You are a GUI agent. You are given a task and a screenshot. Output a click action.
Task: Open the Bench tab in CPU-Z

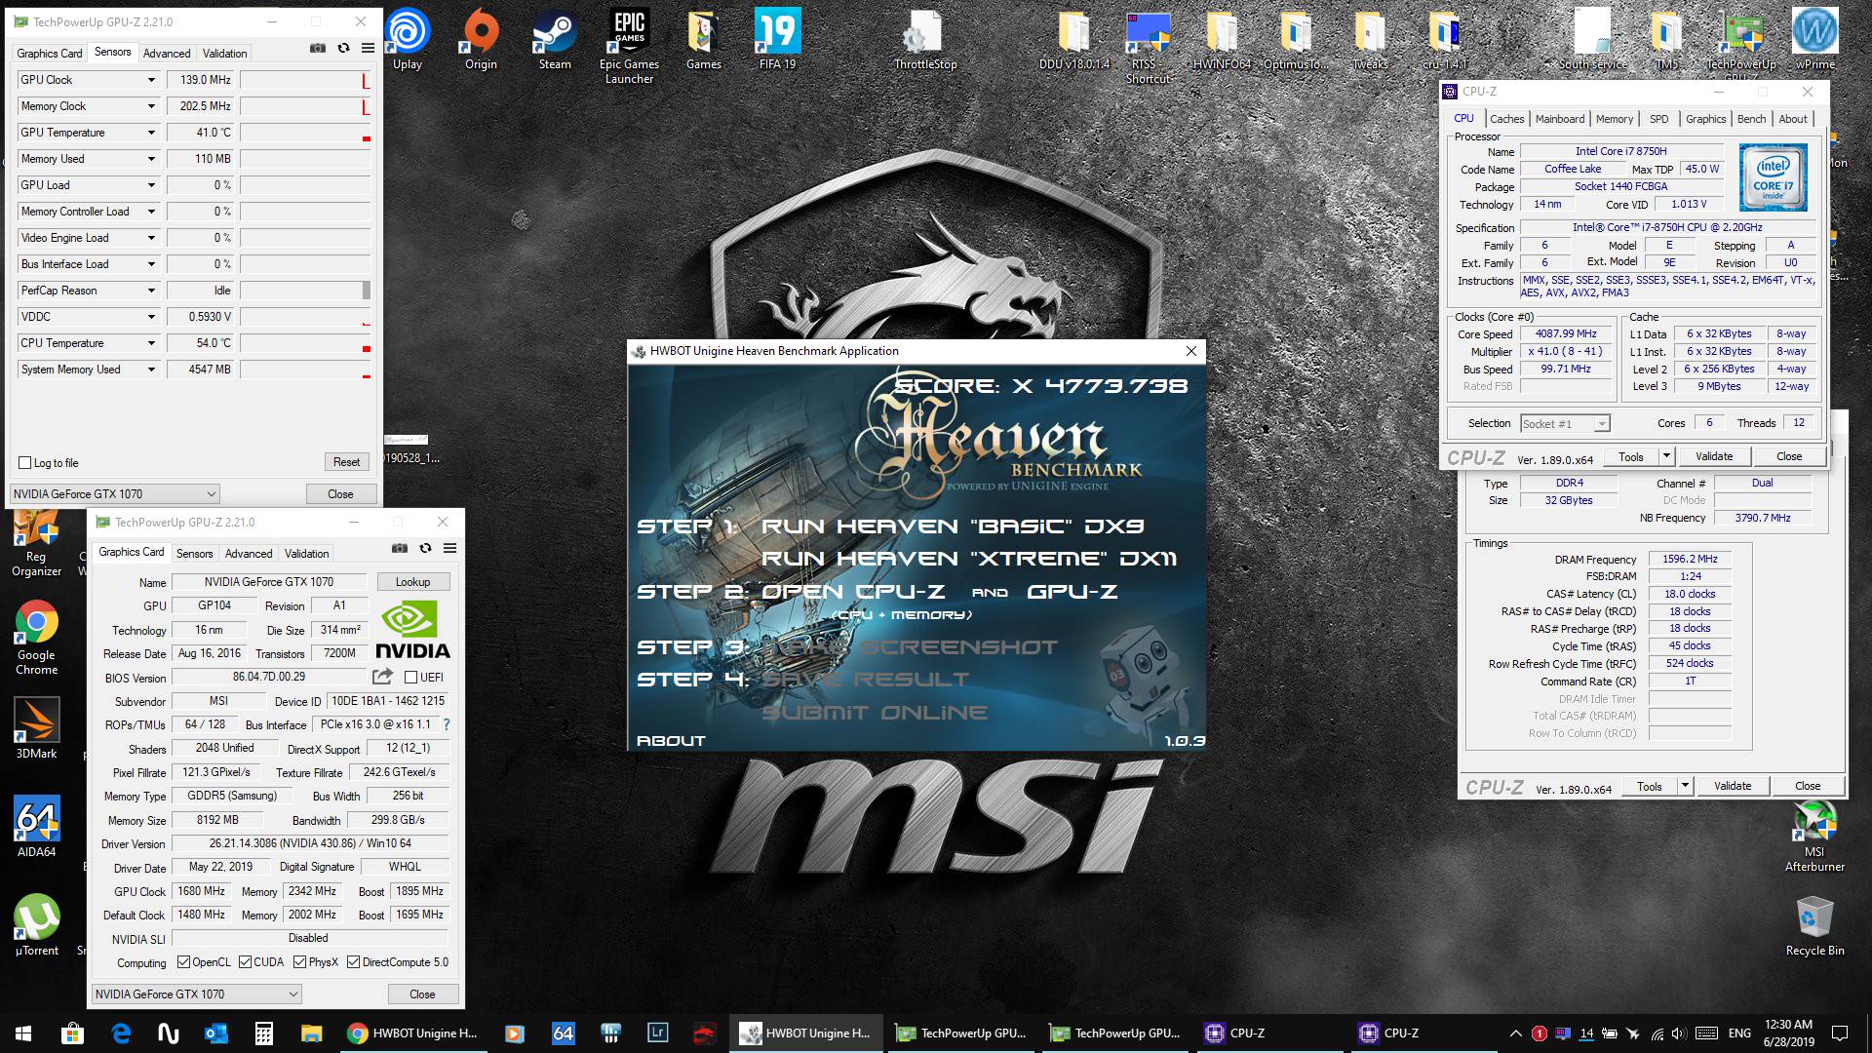1751,119
